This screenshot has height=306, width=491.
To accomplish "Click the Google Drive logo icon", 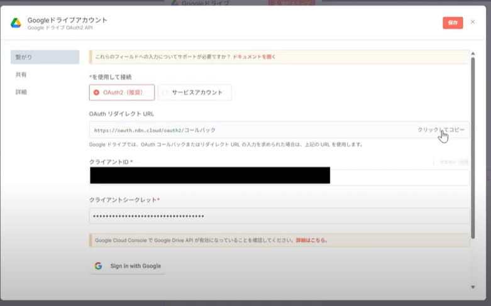I will (16, 23).
